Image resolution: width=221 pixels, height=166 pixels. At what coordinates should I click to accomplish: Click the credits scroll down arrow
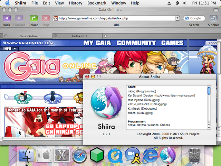(x=209, y=128)
